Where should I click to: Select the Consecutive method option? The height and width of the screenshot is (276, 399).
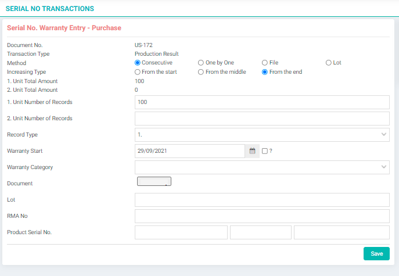click(138, 63)
